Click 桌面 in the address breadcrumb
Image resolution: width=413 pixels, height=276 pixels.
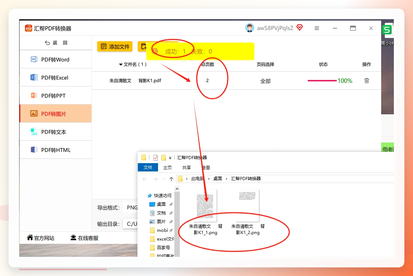(218, 179)
